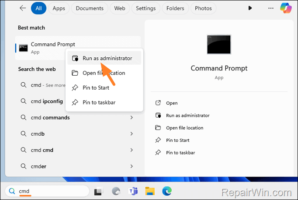The width and height of the screenshot is (298, 200).
Task: Click the taskbar search magnifier icon
Action: pos(12,191)
